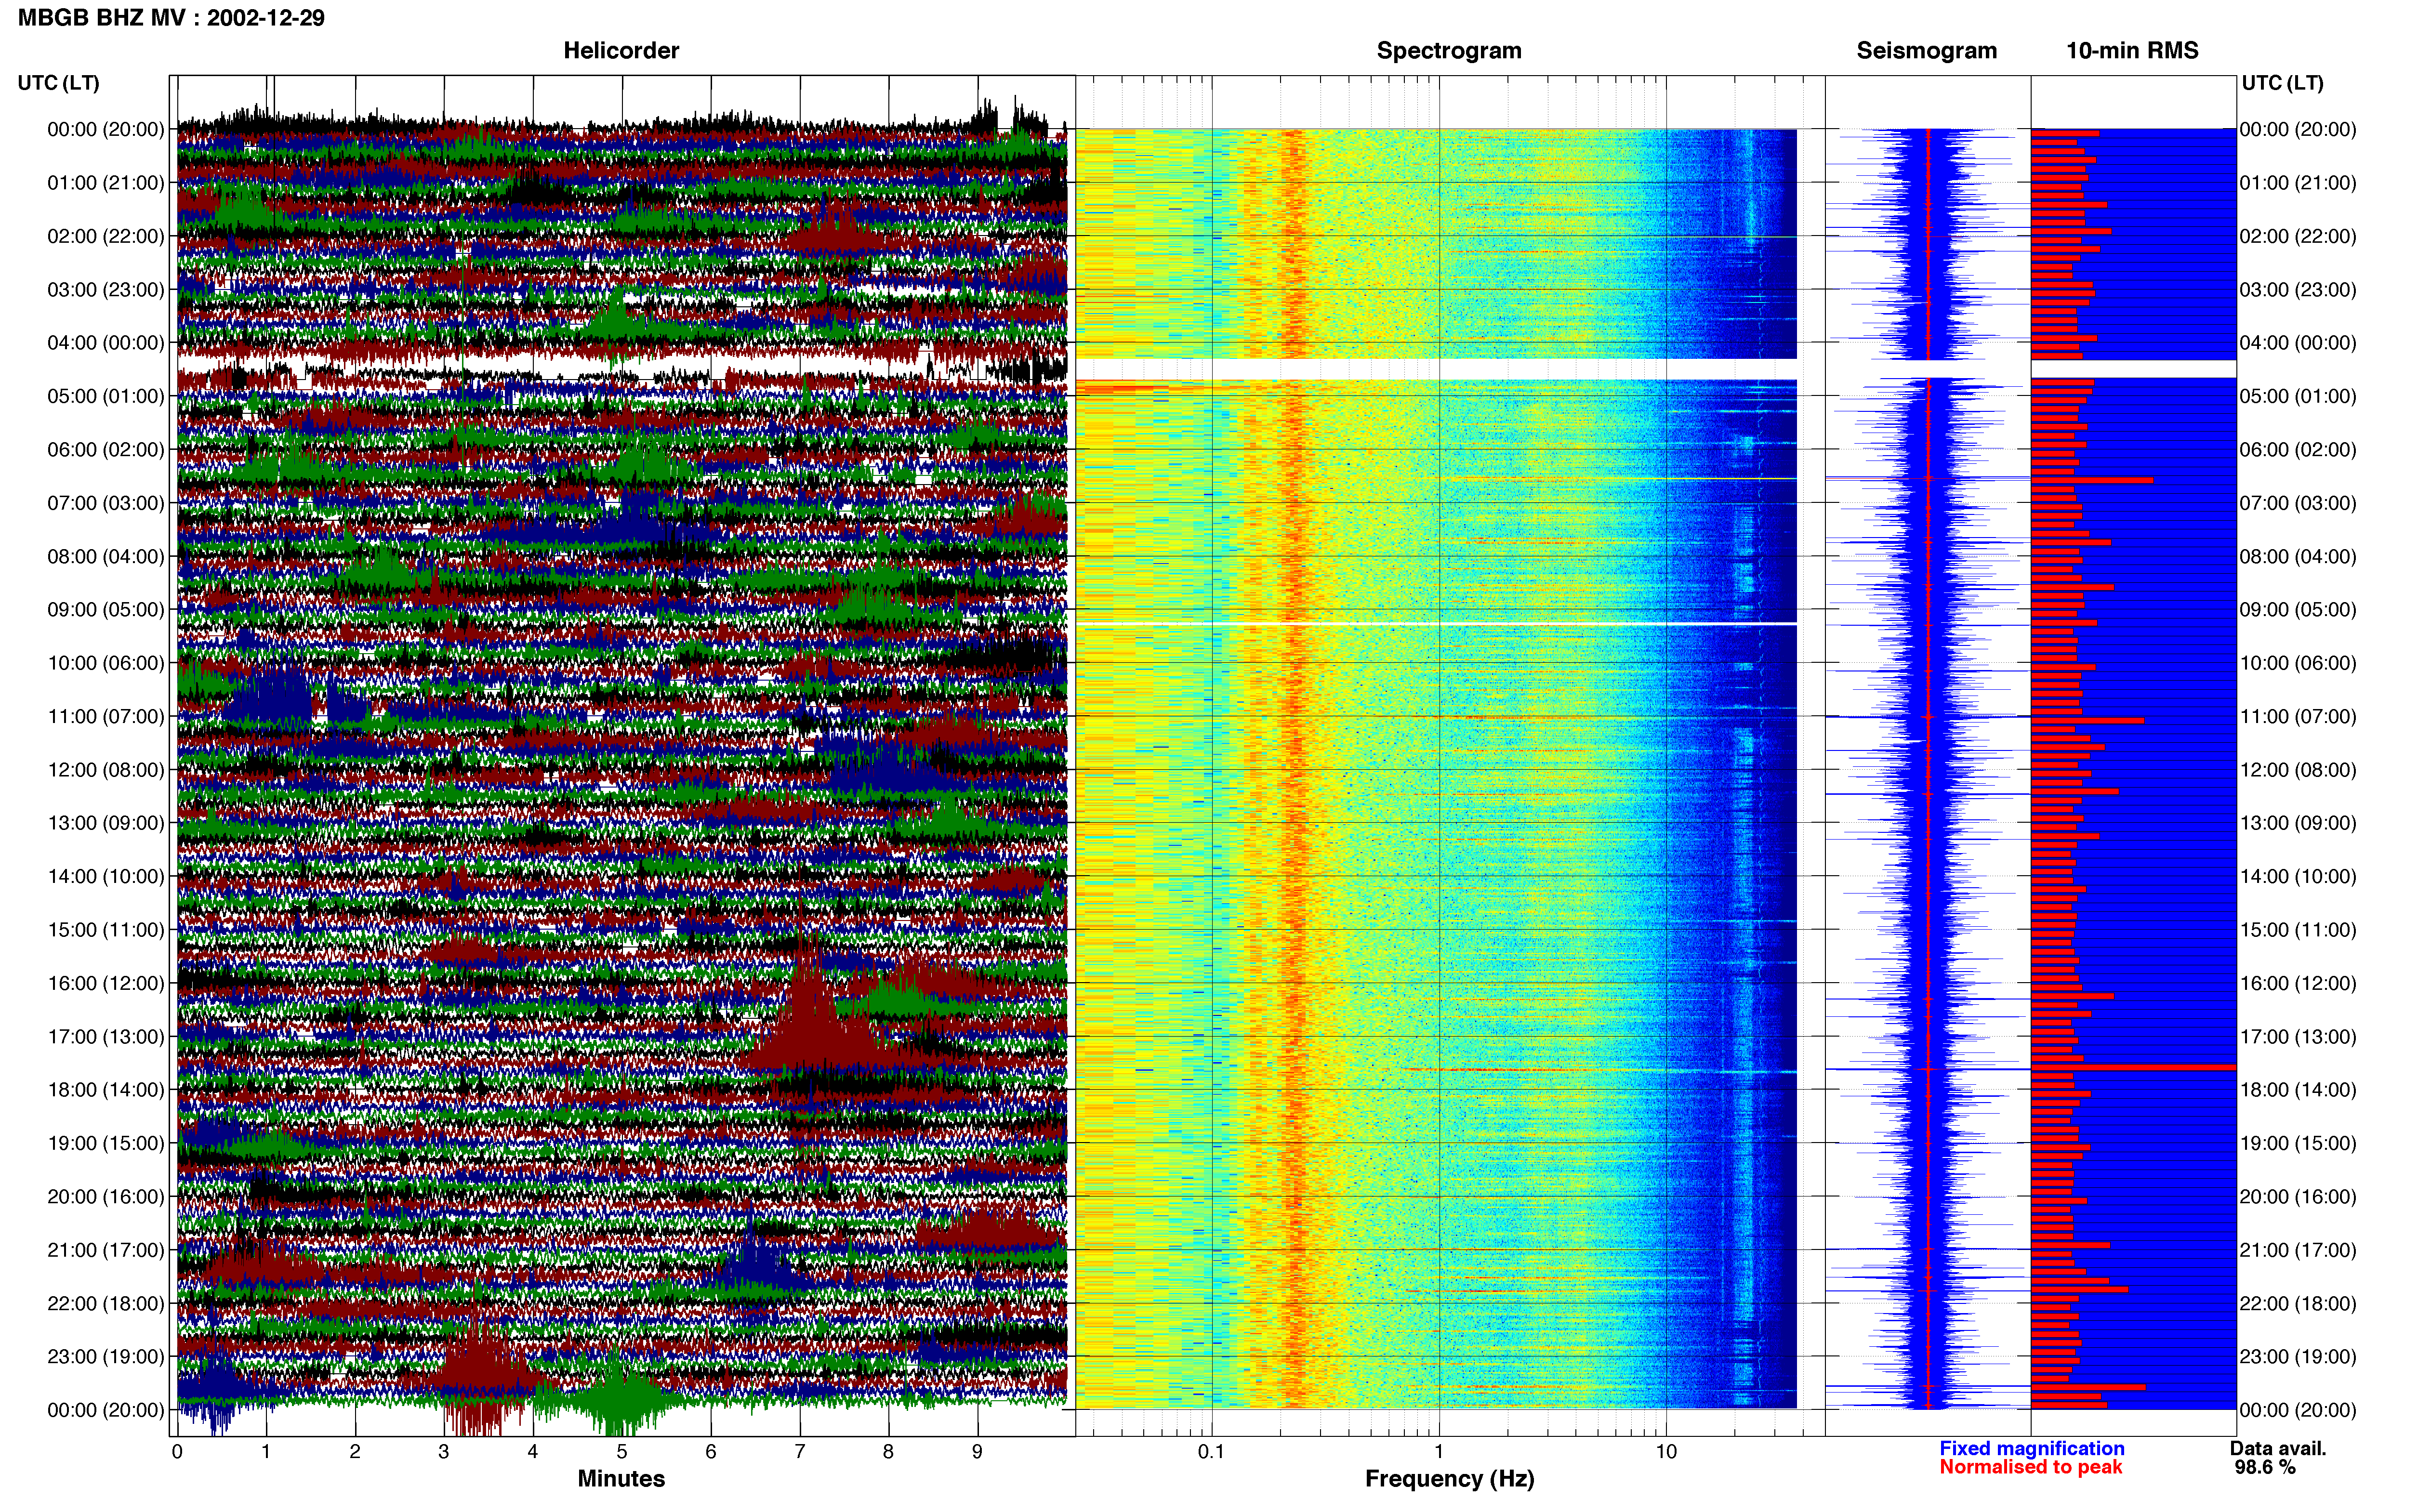Click the '10' Hz frequency tick label
Screen dimensions: 2418x1512
[x=1666, y=1451]
